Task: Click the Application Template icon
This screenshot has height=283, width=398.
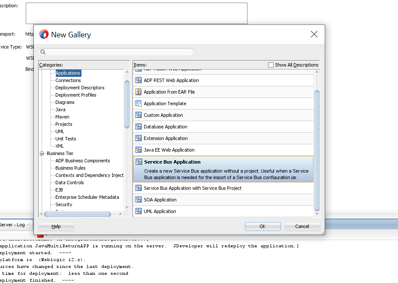Action: 139,103
